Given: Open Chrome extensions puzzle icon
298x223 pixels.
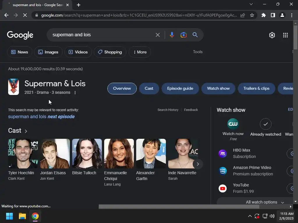Looking at the screenshot, I should tap(264, 15).
